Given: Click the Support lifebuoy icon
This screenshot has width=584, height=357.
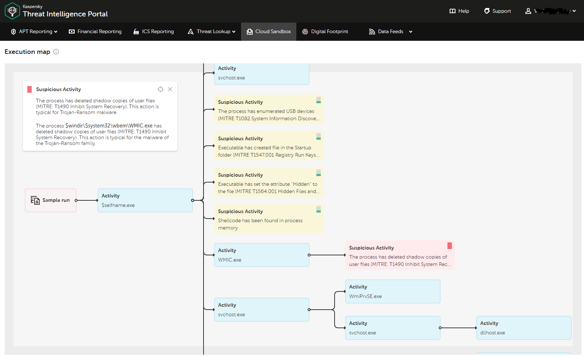Looking at the screenshot, I should pyautogui.click(x=487, y=11).
